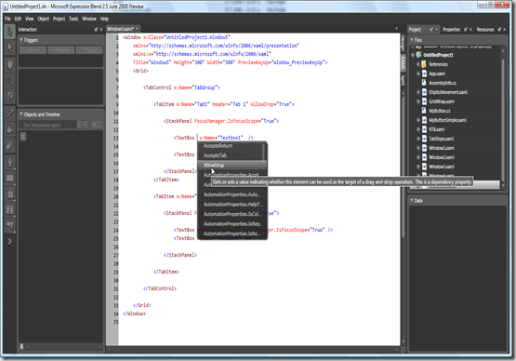This screenshot has width=516, height=361.
Task: Expand the App.xaml tree node
Action: point(418,74)
